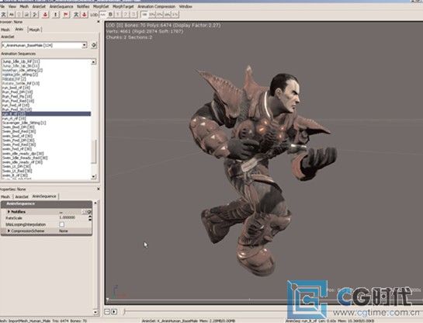The width and height of the screenshot is (423, 323).
Task: Switch to the AnimSequence properties tab
Action: [x=44, y=196]
